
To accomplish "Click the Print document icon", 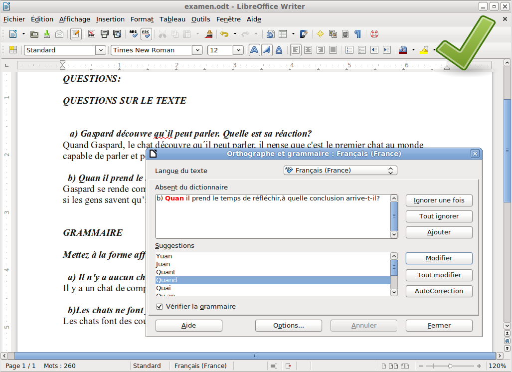I will tap(105, 34).
